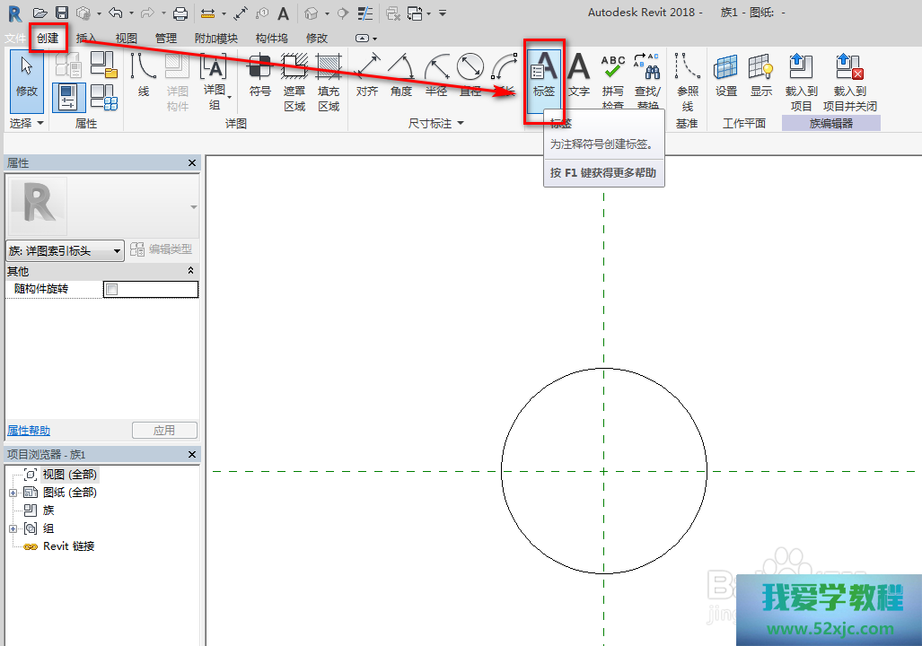Toggle the 随构件旋转 checkbox
Image resolution: width=922 pixels, height=646 pixels.
(x=111, y=289)
